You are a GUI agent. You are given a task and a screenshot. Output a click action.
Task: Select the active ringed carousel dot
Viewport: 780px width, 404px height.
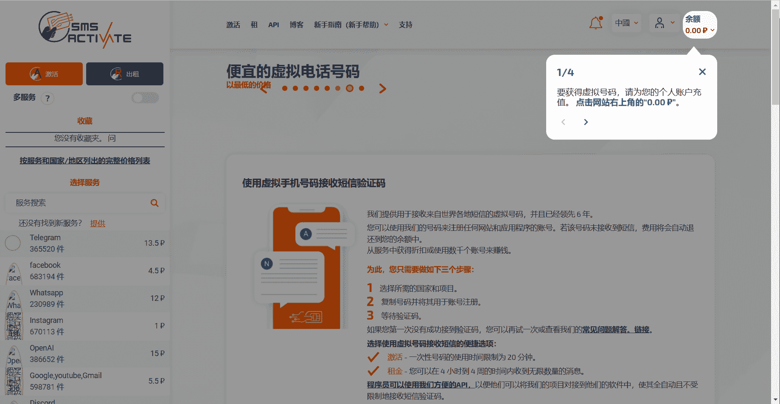pos(350,88)
